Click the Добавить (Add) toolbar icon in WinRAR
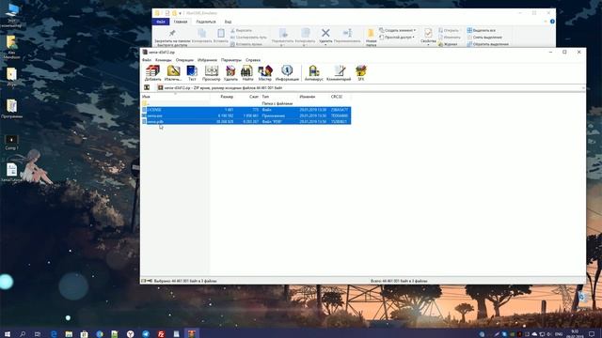 tap(152, 72)
